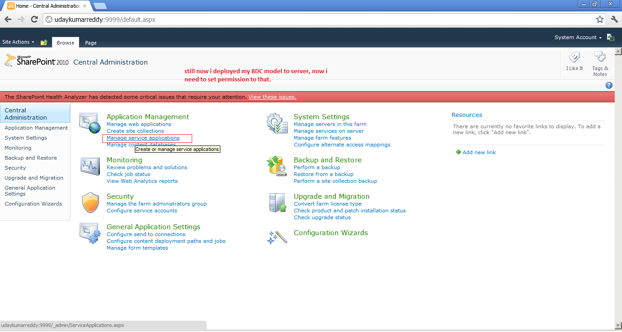This screenshot has height=332, width=622.
Task: Bookmark the page with the star icon
Action: pyautogui.click(x=600, y=20)
